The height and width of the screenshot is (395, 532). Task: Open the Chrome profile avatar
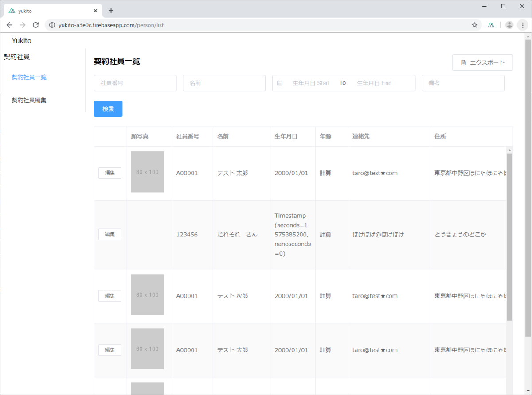(509, 25)
